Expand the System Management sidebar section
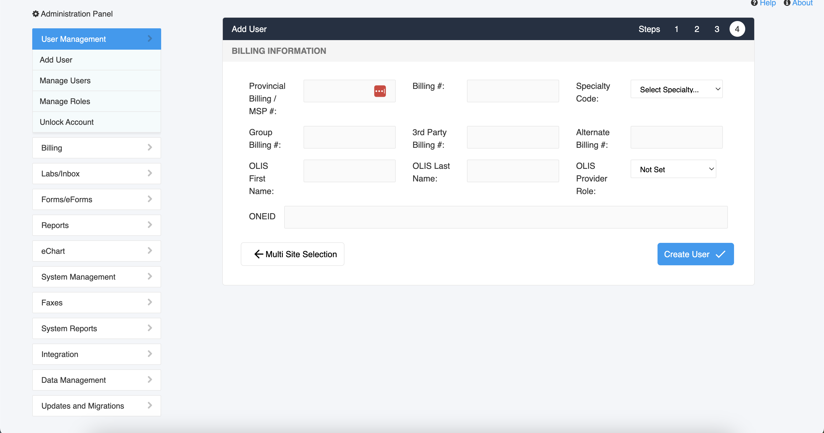Viewport: 824px width, 433px height. point(97,277)
